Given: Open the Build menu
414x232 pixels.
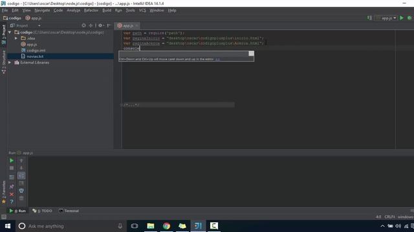Looking at the screenshot, I should point(107,10).
